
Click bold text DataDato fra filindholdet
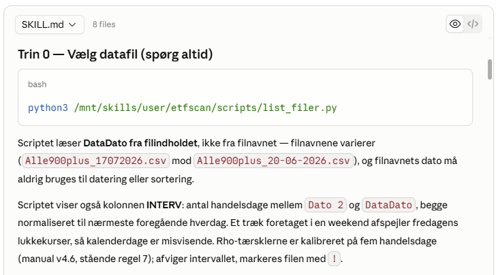(x=140, y=143)
